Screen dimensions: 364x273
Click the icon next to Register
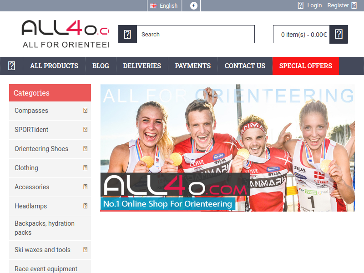[354, 5]
